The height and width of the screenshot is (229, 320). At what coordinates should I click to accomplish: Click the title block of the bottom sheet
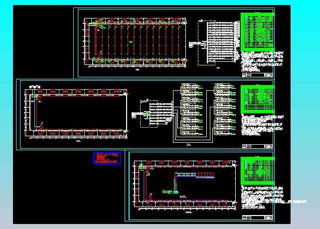click(258, 218)
